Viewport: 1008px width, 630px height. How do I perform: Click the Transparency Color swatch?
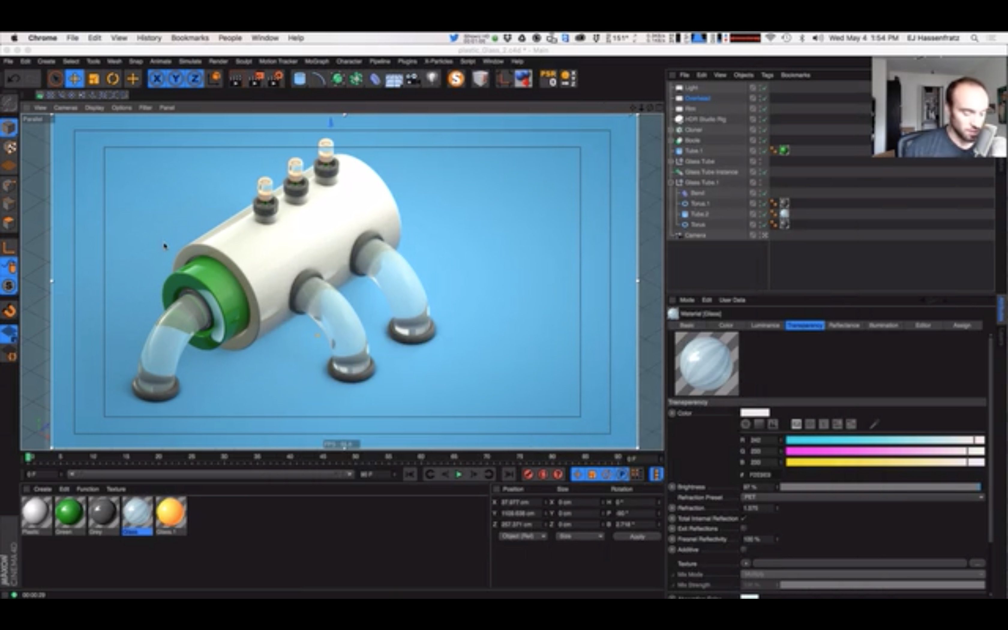tap(755, 413)
